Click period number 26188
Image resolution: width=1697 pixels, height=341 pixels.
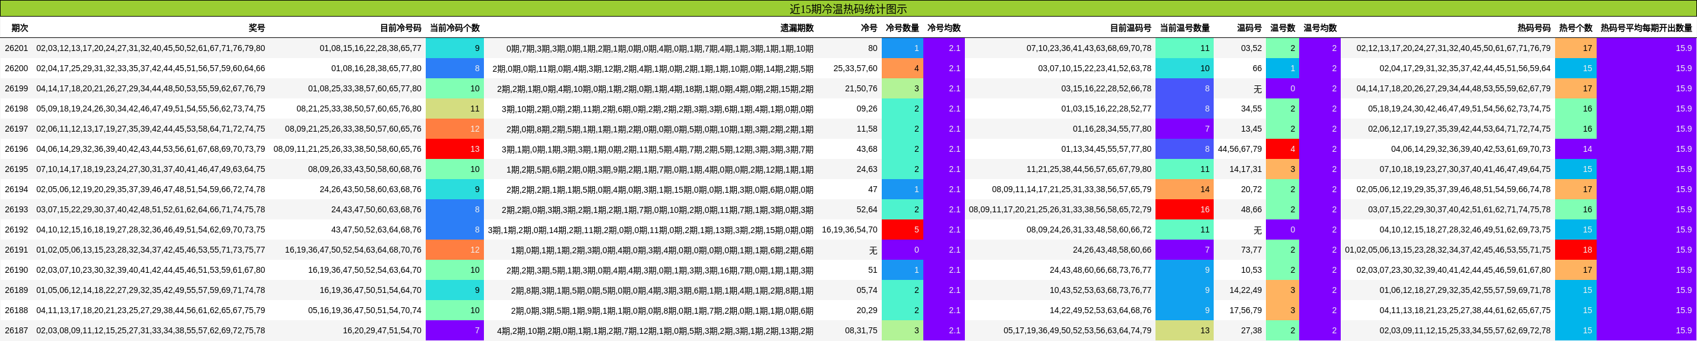(x=17, y=311)
